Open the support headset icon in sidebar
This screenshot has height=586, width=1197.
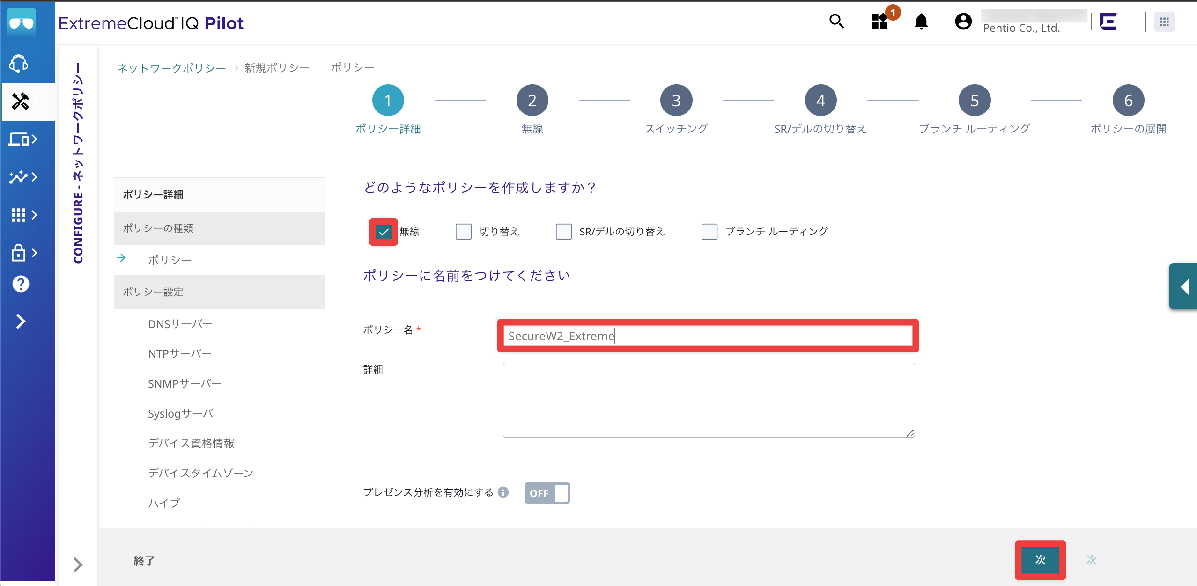[x=19, y=63]
